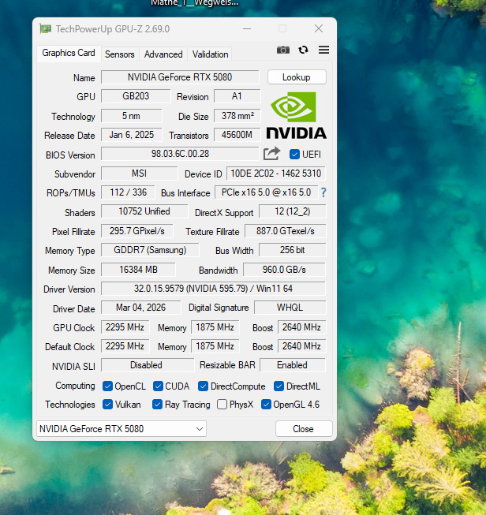This screenshot has height=515, width=486.
Task: Click the Digital Signature field WHQL
Action: pos(290,308)
